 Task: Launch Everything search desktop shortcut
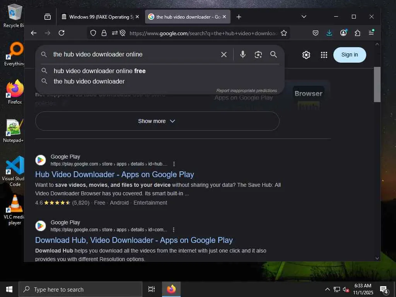pyautogui.click(x=14, y=54)
